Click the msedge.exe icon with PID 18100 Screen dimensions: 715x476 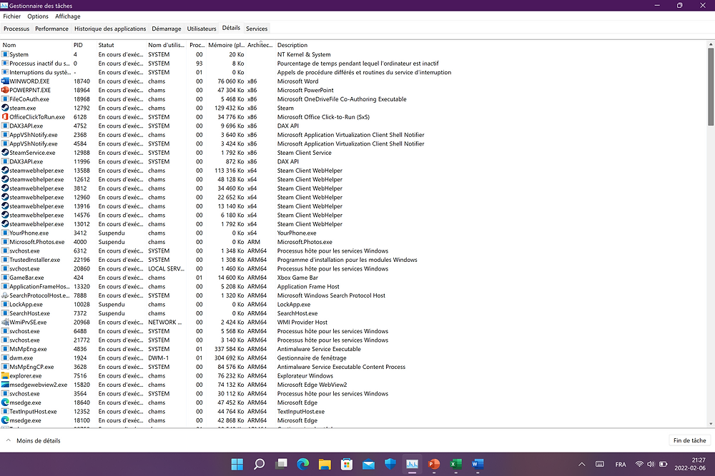click(x=5, y=420)
